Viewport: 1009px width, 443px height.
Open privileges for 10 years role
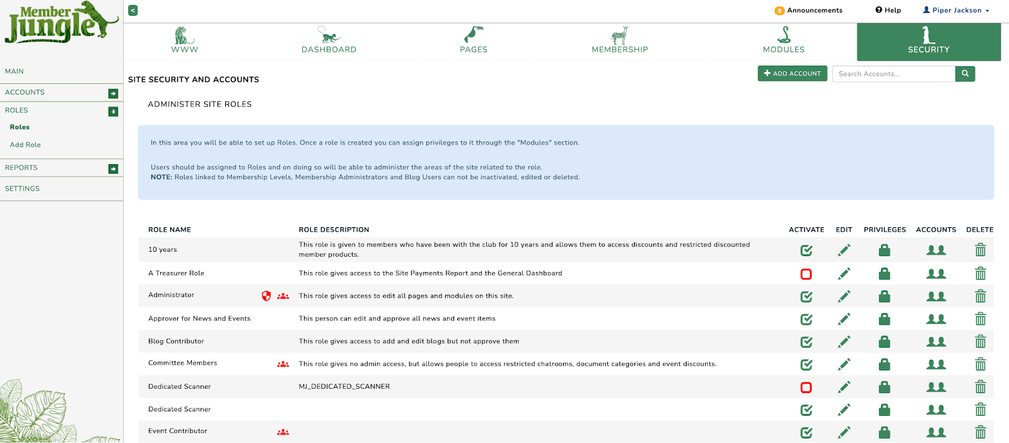click(x=885, y=251)
